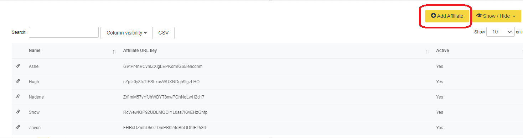523x138 pixels.
Task: Open the Show entries count dropdown
Action: (500, 32)
